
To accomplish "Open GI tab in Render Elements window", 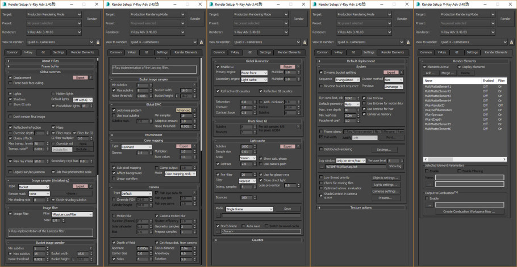I will click(457, 52).
